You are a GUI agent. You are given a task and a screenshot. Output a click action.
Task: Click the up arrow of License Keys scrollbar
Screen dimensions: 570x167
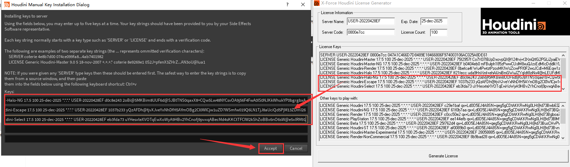point(563,55)
